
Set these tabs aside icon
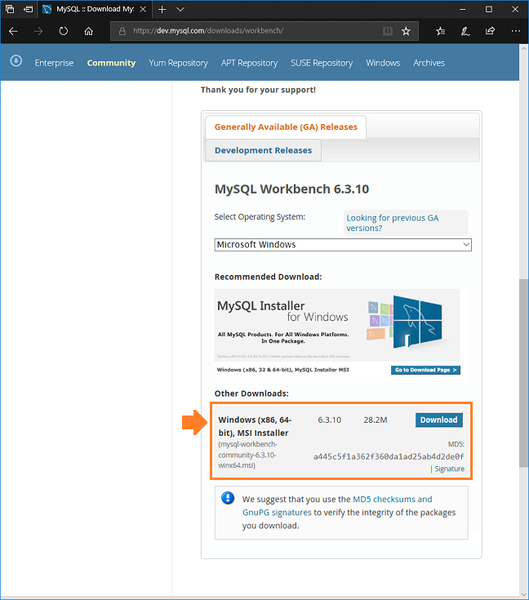coord(28,9)
